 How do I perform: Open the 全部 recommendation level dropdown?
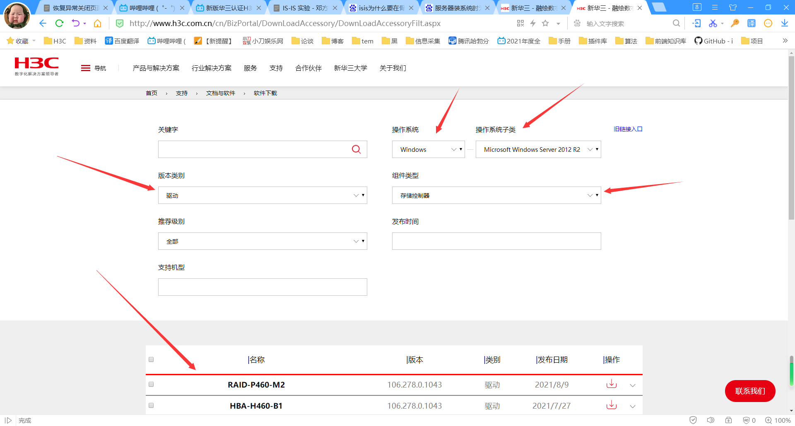coord(263,241)
